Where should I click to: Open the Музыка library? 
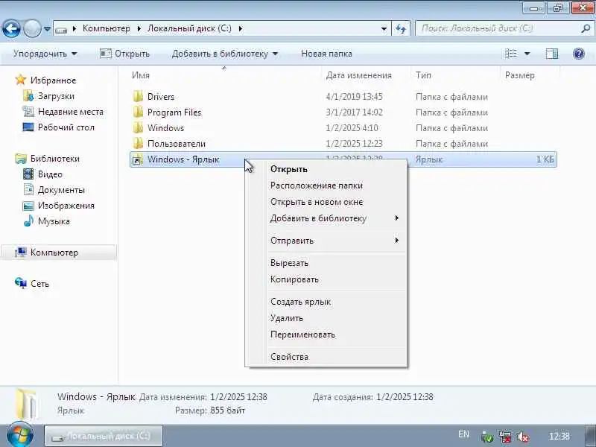[54, 221]
